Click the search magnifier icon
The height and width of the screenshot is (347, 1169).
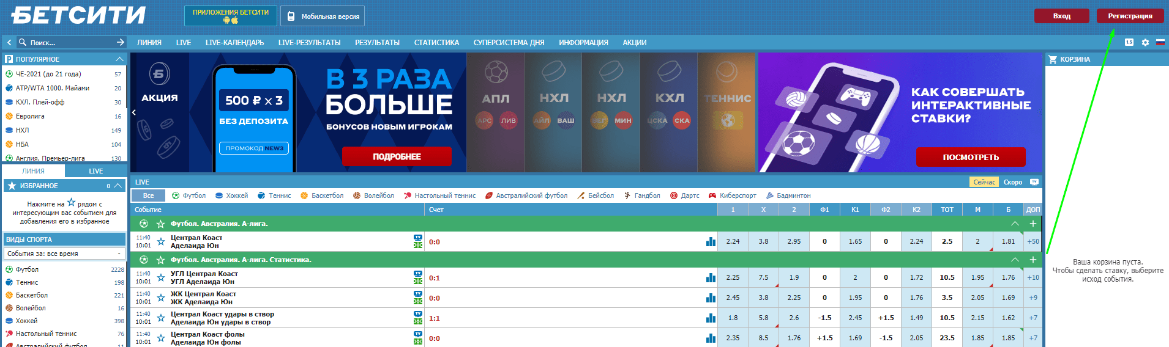pyautogui.click(x=23, y=43)
